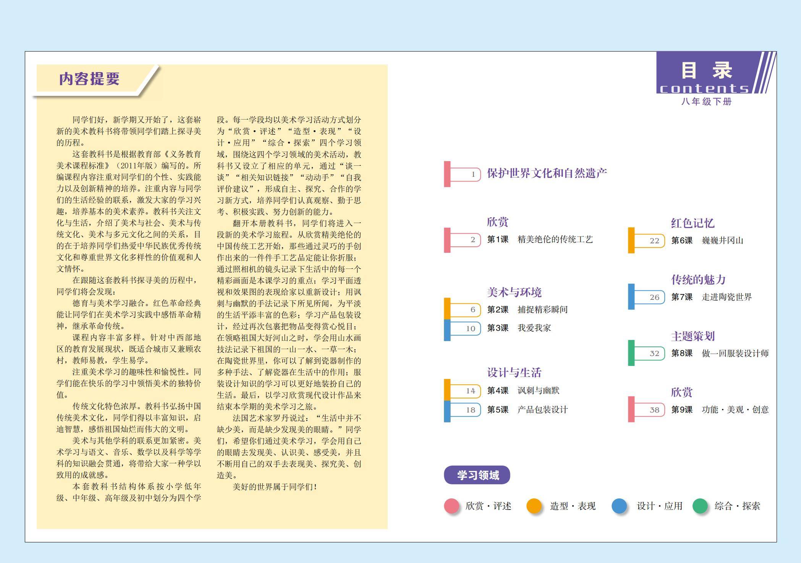Select the 设计与生活 section heading
This screenshot has width=801, height=563.
(514, 372)
